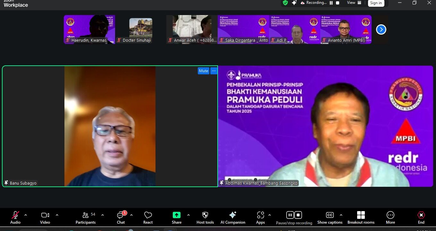This screenshot has height=231, width=436.
Task: Open the Apps icon
Action: click(x=260, y=215)
